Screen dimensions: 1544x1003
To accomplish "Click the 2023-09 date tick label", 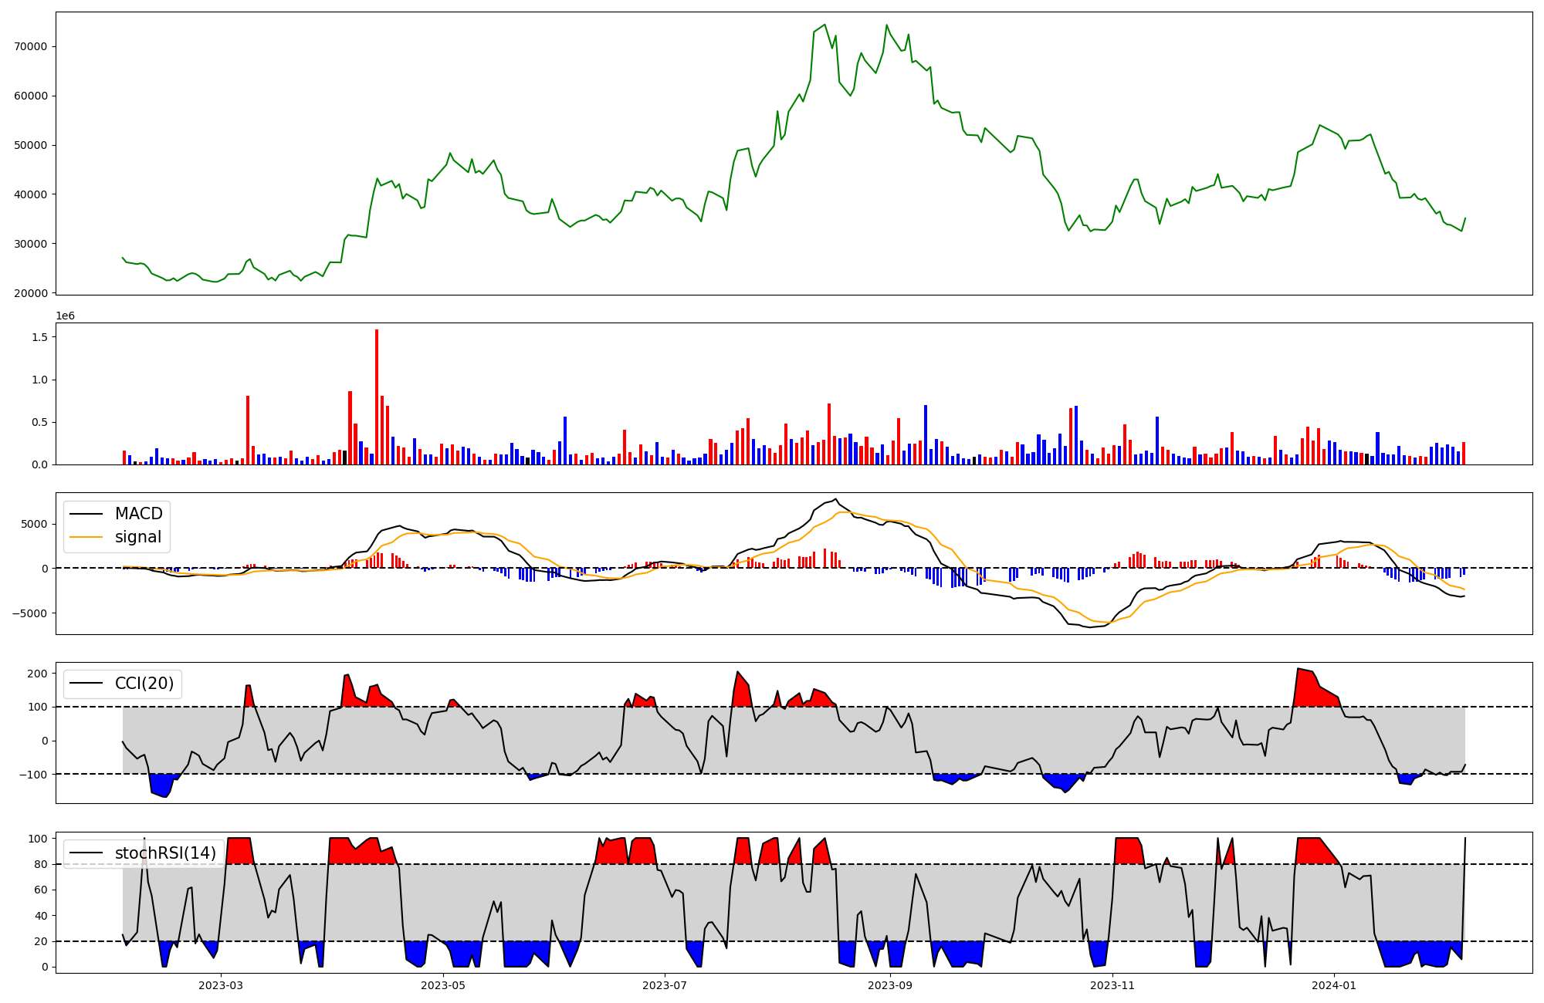I will click(890, 985).
